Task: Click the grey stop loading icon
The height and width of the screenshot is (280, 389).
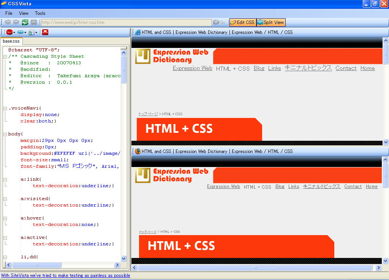Action: [34, 22]
